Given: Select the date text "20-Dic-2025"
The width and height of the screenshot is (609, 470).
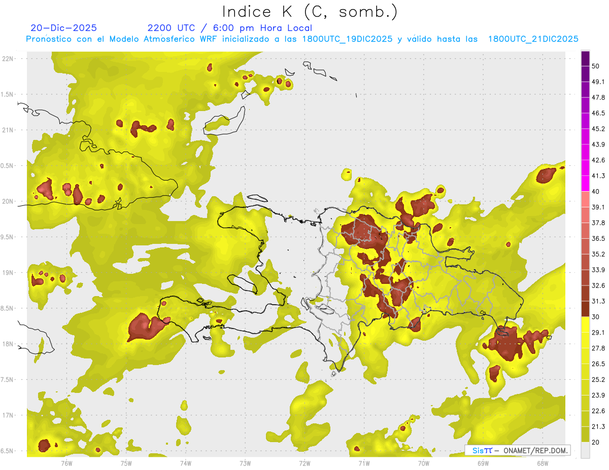Looking at the screenshot, I should coord(63,28).
